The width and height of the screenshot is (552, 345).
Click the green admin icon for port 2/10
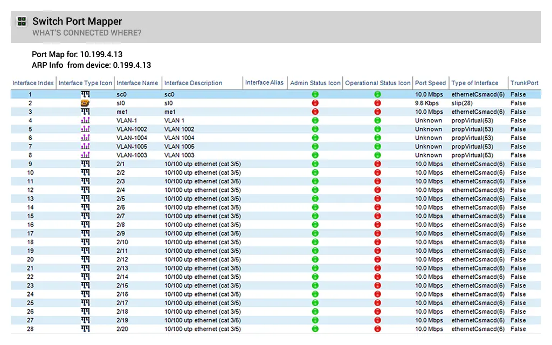(315, 241)
